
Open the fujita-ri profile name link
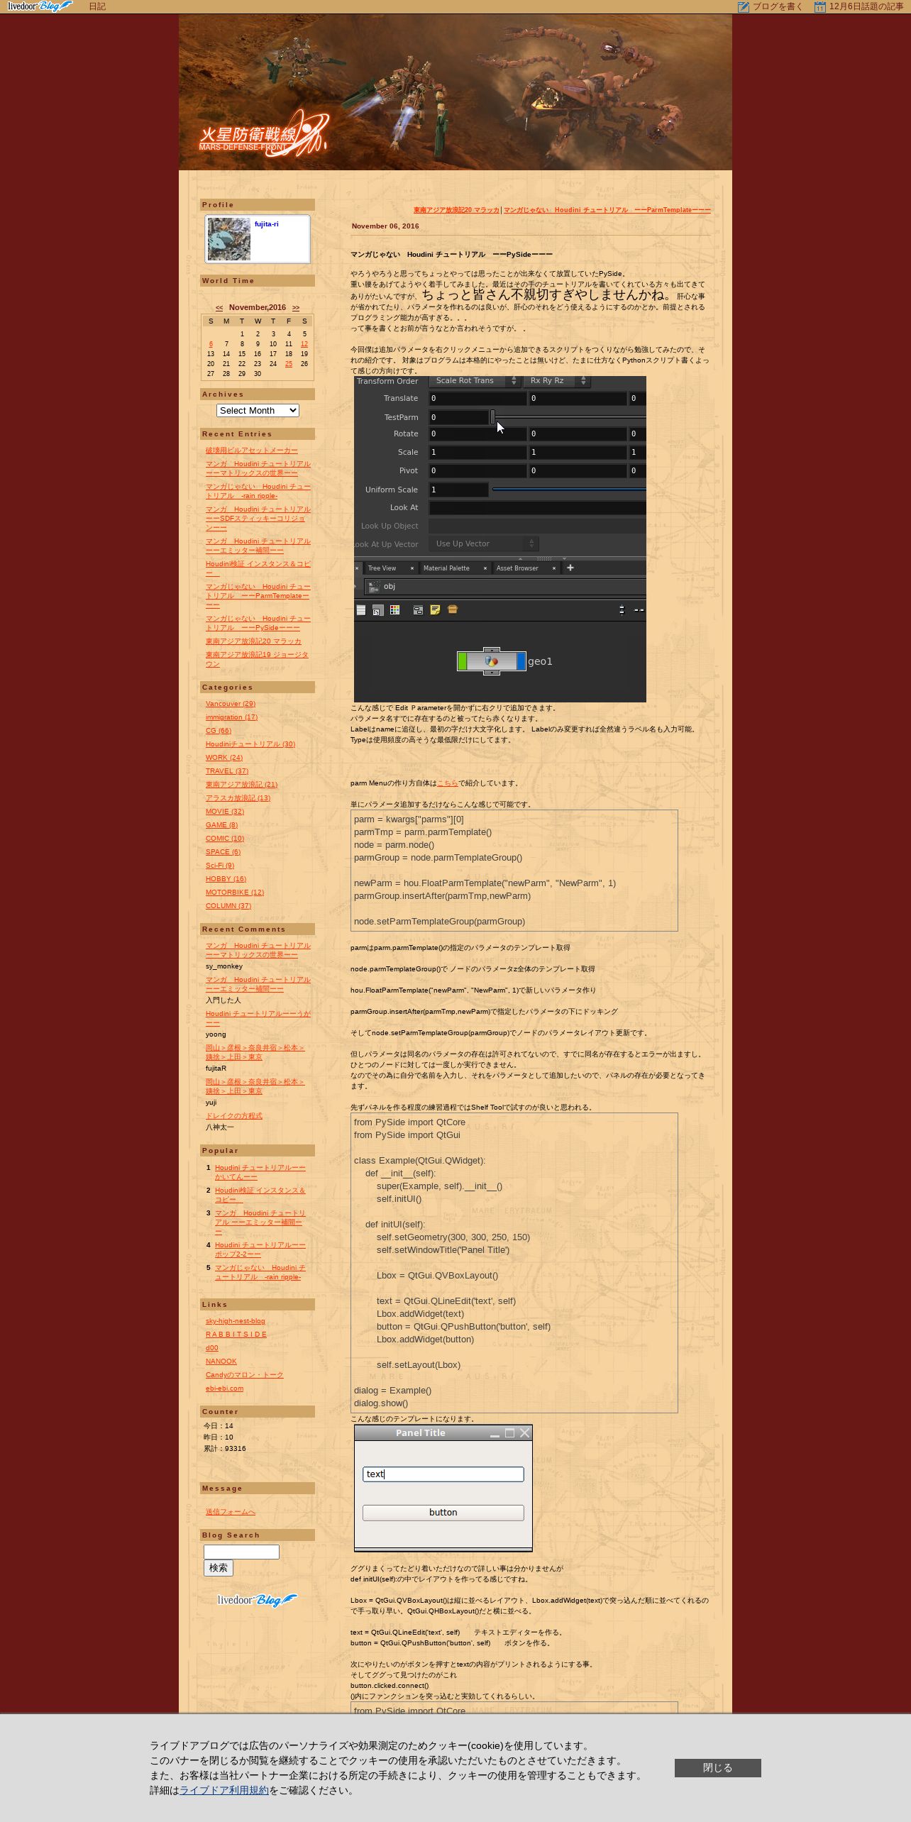[267, 224]
